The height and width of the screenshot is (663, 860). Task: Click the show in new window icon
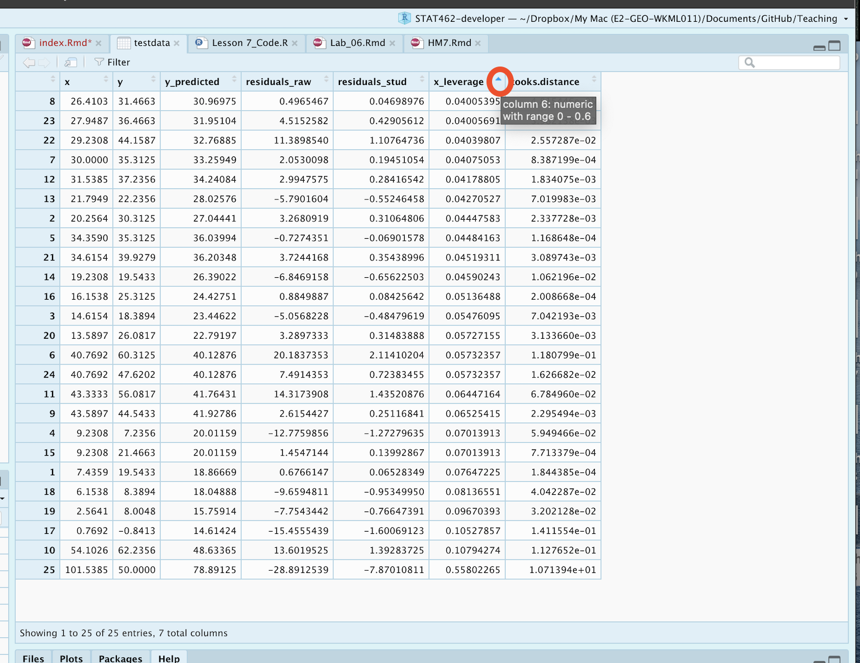70,63
